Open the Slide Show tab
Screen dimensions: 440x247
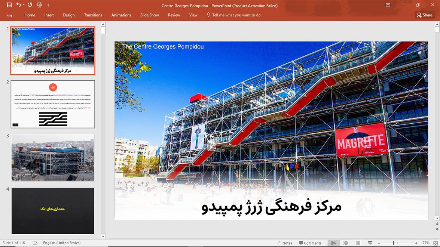150,15
